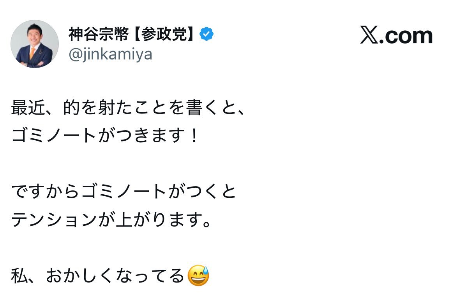This screenshot has height=307, width=459.
Task: Open the profile avatar photo
Action: click(x=34, y=44)
